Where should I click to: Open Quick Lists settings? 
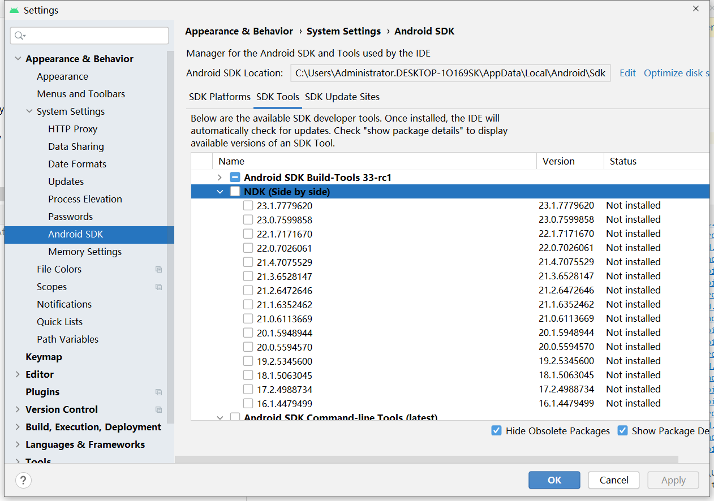[x=59, y=322]
